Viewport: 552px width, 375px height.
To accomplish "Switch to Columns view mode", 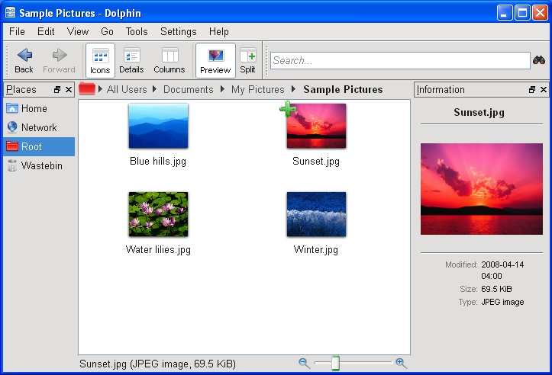I will 169,60.
